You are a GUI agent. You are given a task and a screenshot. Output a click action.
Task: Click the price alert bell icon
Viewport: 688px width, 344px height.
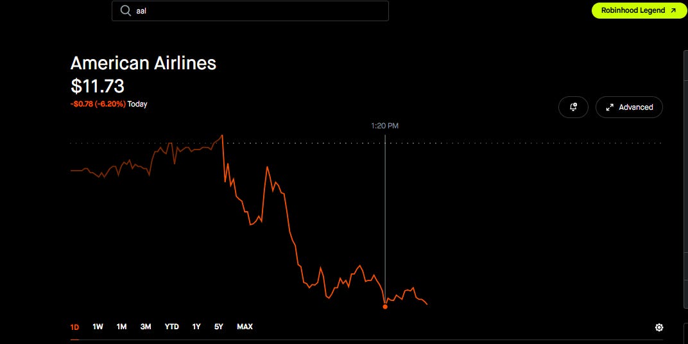click(573, 107)
